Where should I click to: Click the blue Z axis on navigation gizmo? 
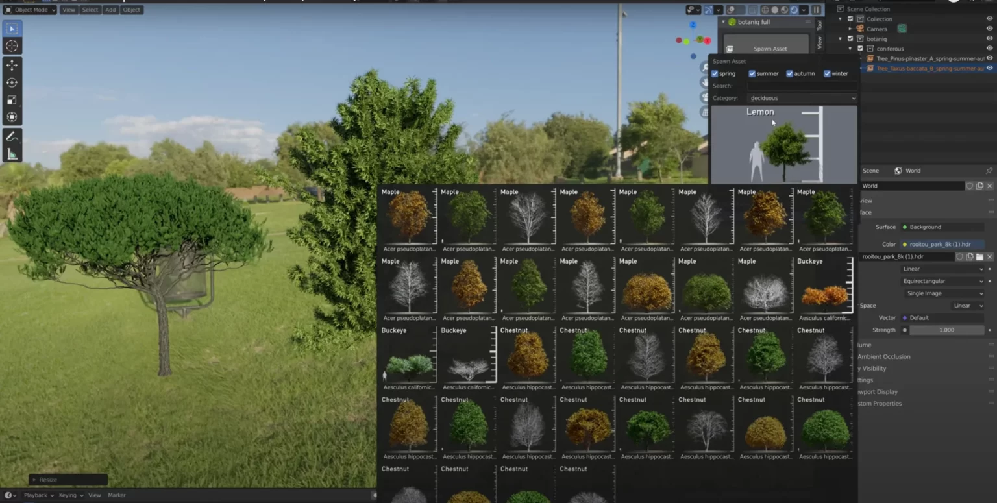(693, 25)
